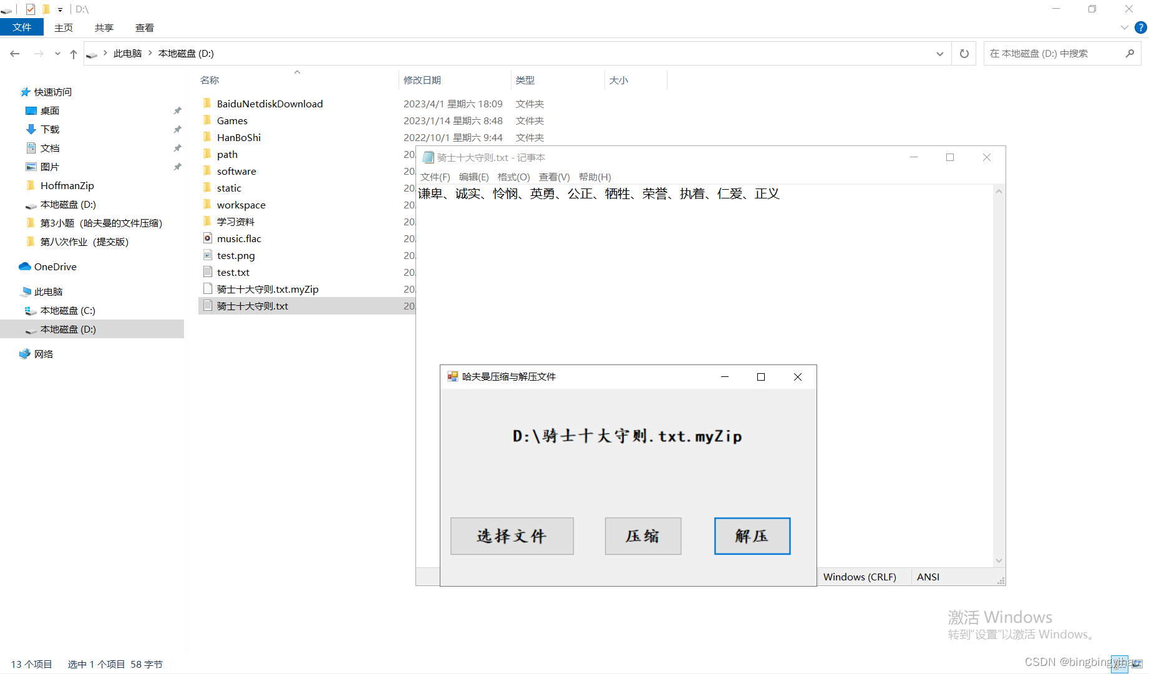Select the HanBoShi folder icon
This screenshot has height=674, width=1149.
(208, 137)
